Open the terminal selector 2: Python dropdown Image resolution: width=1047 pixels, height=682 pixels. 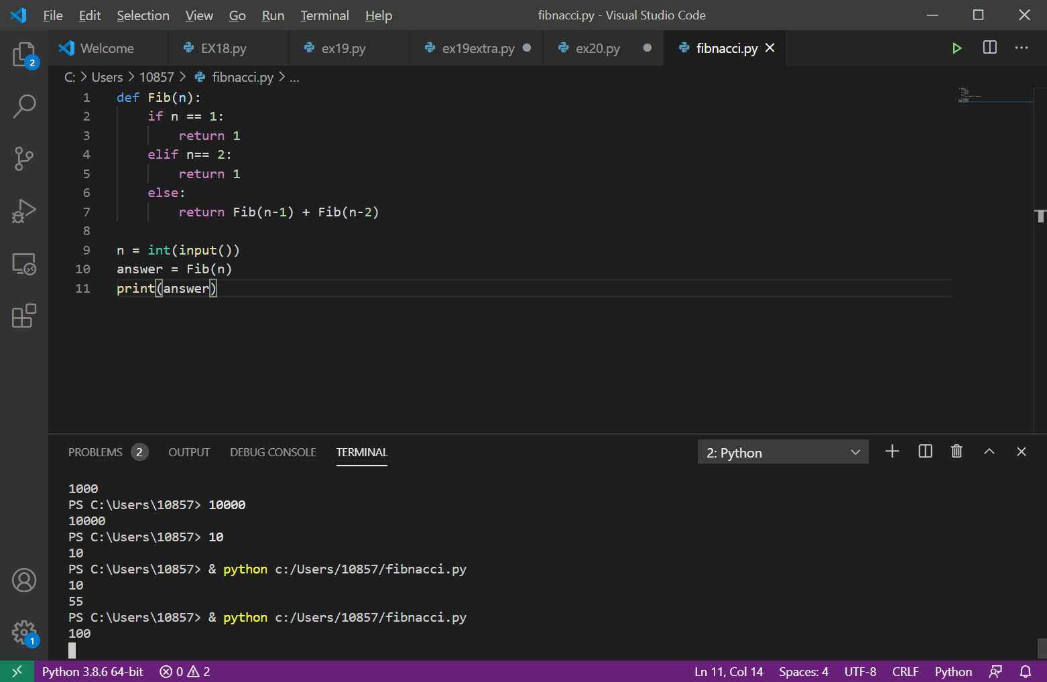(783, 452)
